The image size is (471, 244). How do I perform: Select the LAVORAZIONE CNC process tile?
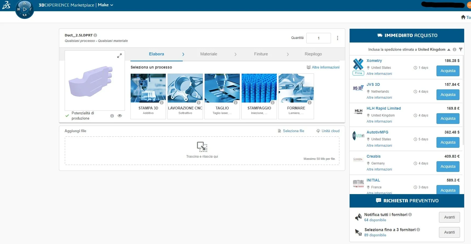185,96
